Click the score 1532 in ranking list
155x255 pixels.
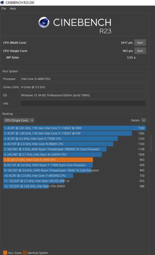[x=141, y=128]
